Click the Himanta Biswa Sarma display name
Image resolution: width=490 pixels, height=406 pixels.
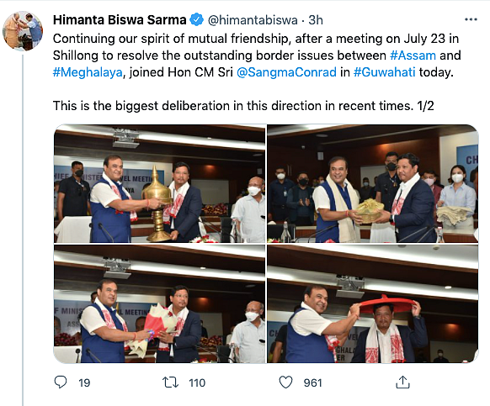tap(120, 20)
